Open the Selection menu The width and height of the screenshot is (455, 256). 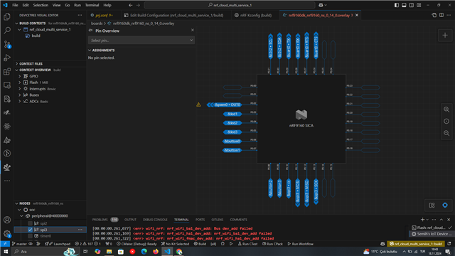[41, 5]
